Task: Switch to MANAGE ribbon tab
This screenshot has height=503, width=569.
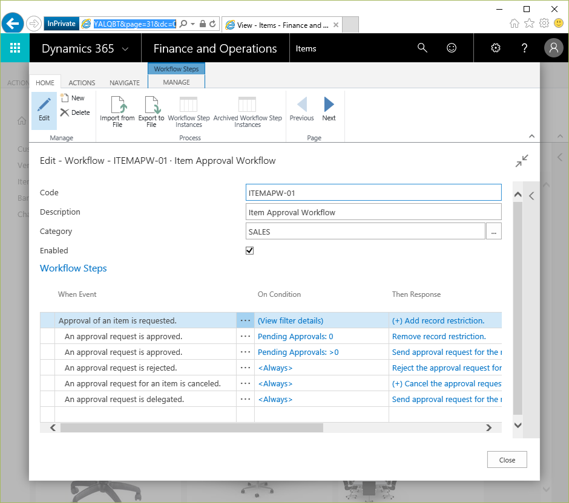Action: tap(176, 82)
